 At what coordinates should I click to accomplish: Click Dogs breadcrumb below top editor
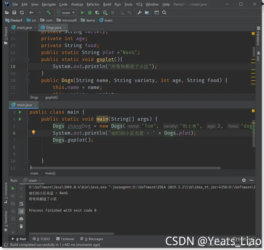pos(34,97)
